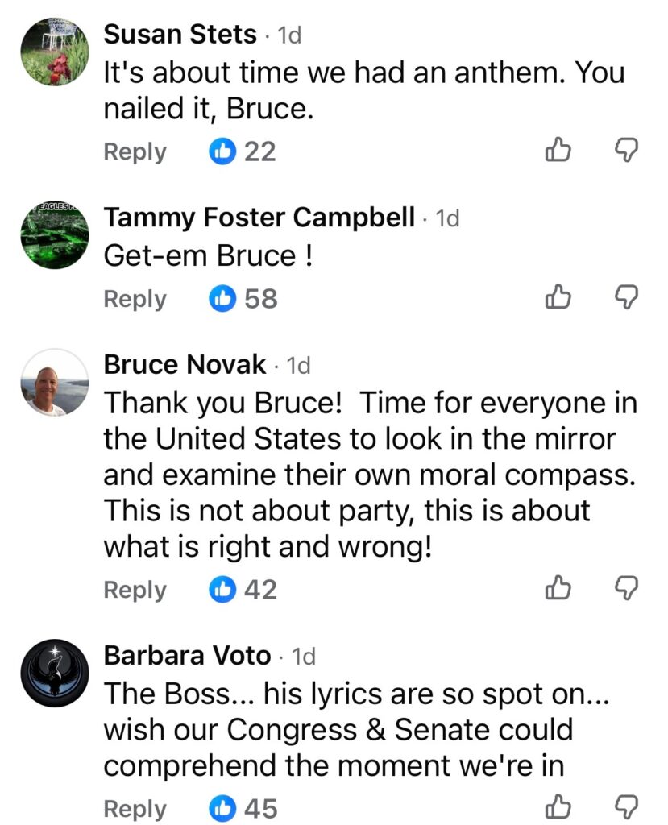Open Susan Stets' profile name link
The image size is (668, 825).
pos(180,35)
